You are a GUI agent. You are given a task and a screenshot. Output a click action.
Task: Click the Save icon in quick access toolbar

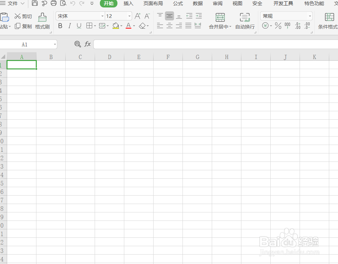tap(35, 3)
